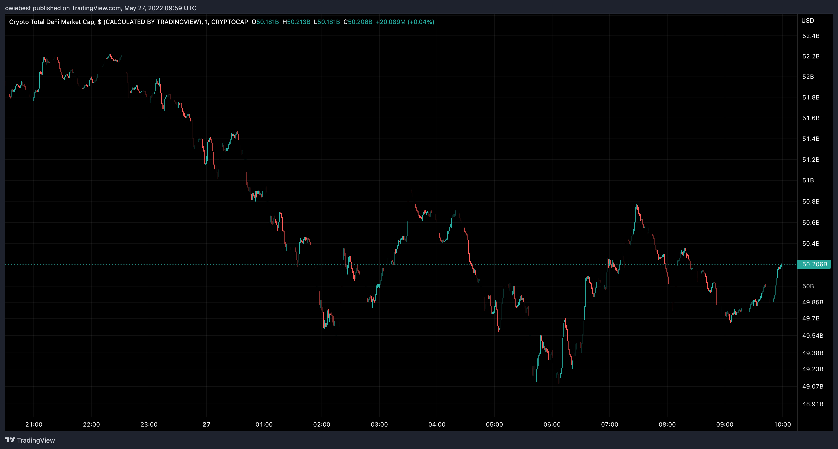Click the CRYPTOCAP exchange label in title

[229, 22]
